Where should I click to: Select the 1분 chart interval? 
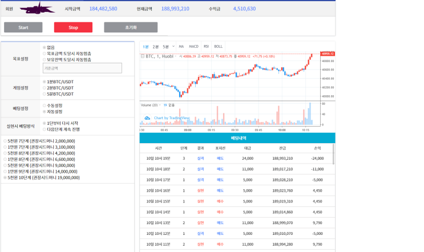146,47
